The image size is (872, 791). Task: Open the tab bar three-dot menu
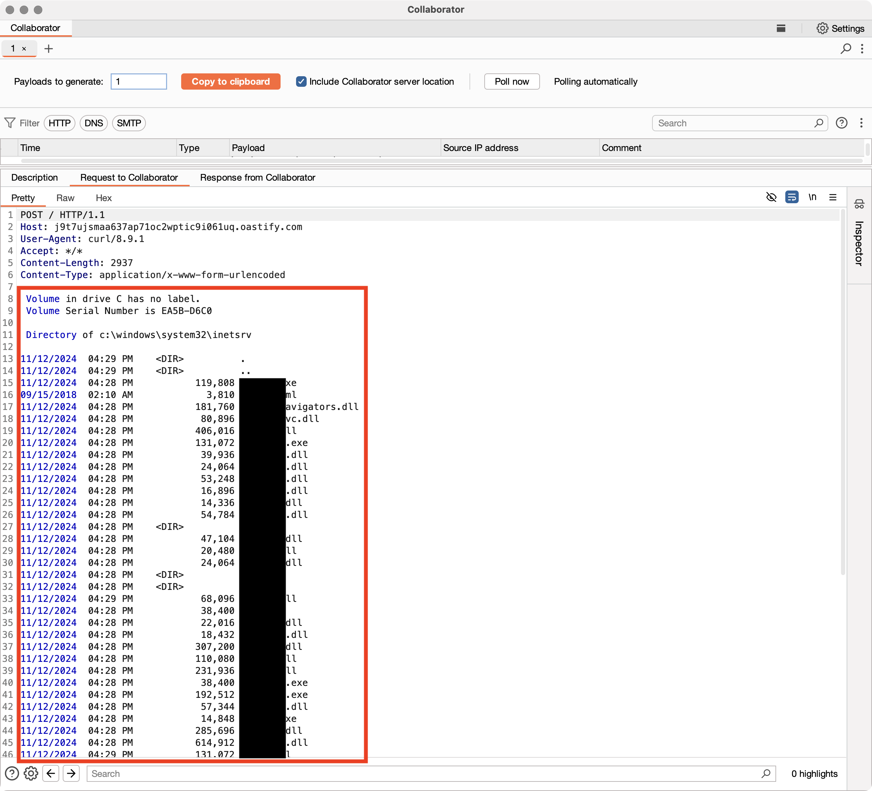pos(862,48)
